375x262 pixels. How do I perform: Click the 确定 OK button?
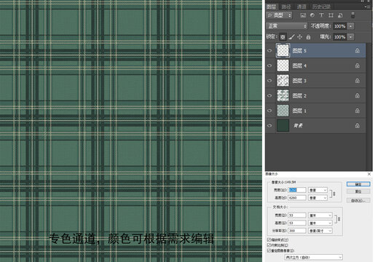[358, 184]
